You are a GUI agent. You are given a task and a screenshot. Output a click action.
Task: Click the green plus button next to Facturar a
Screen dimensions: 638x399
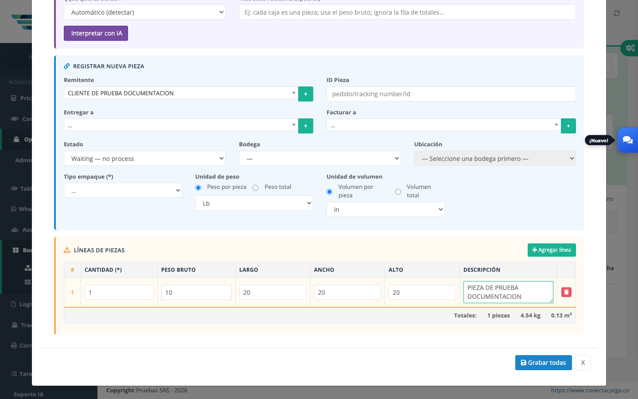point(568,126)
